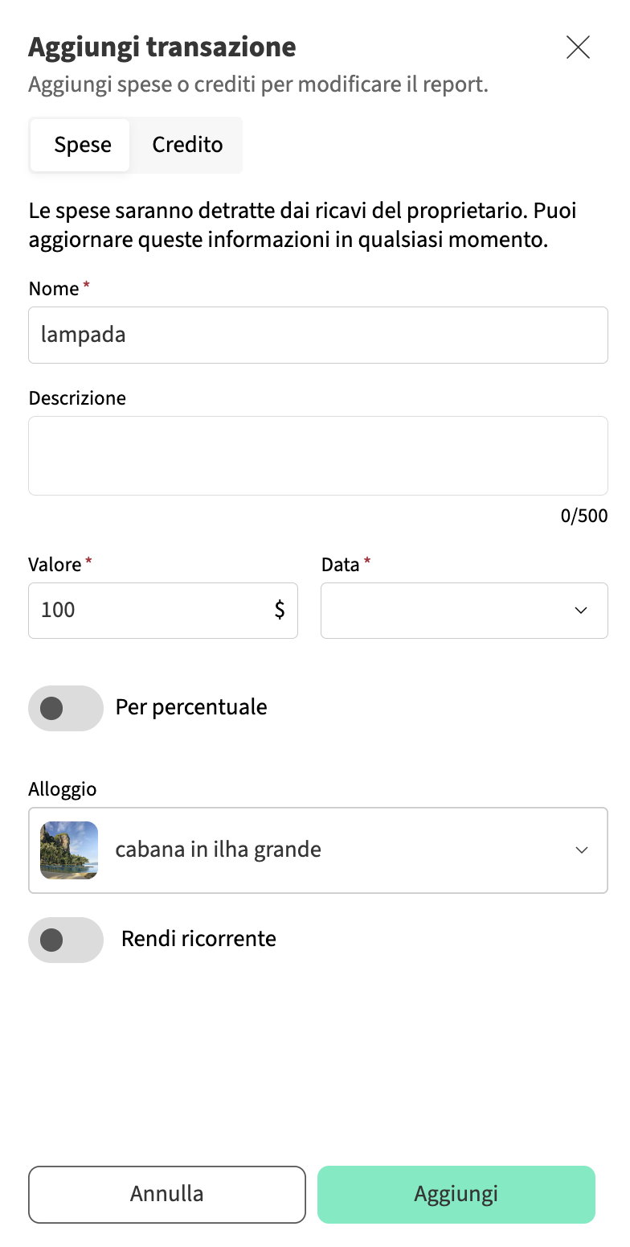
Task: Focus the Nome field containing lampada
Action: pos(317,335)
